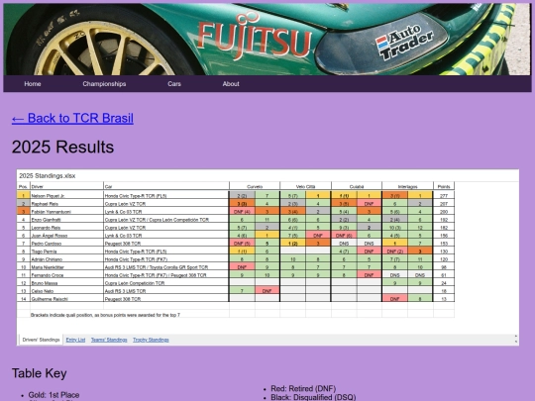Click the silver position 2 cell
Viewport: 535px width, 401px height.
[23, 204]
